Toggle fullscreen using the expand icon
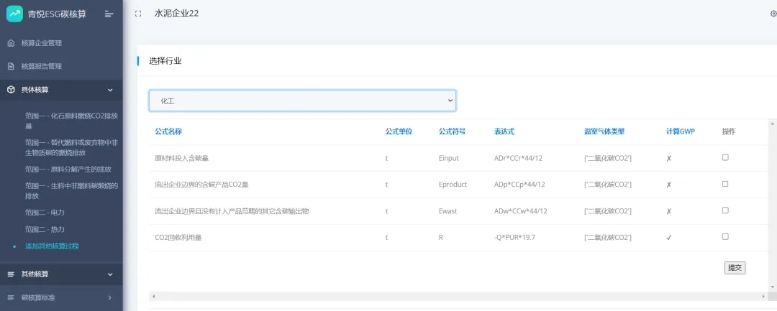This screenshot has width=777, height=311. pyautogui.click(x=138, y=14)
